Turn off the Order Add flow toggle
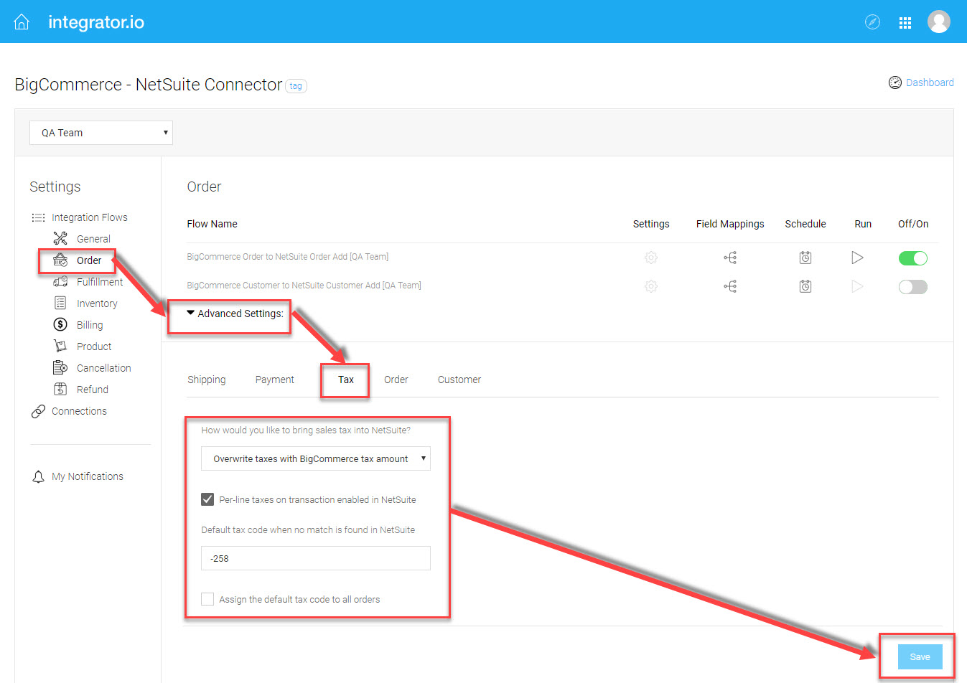Screen dimensions: 967x683 click(913, 258)
